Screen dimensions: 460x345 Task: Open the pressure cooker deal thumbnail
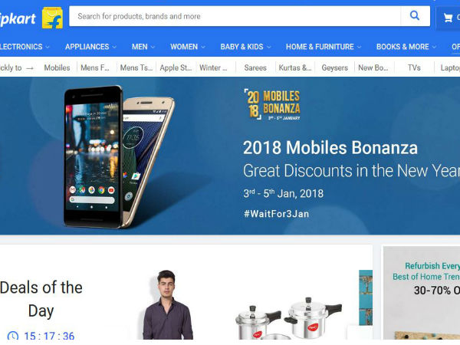click(x=288, y=319)
